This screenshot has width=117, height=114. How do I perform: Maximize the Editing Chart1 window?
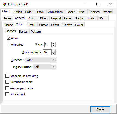click(98, 4)
